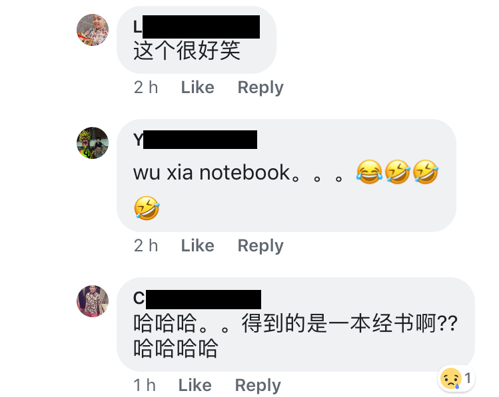Reply to the comment about 经书
499x397 pixels.
tap(258, 385)
